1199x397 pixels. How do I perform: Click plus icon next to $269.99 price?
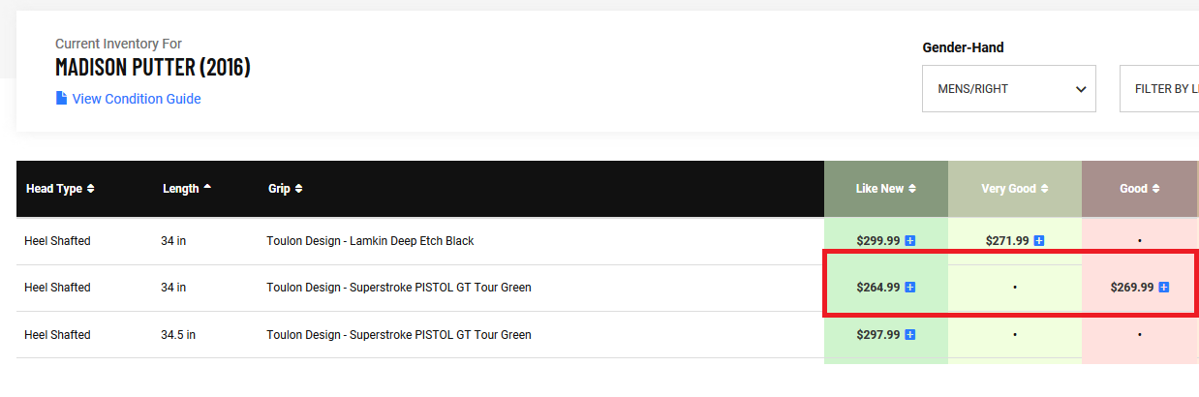pyautogui.click(x=1164, y=288)
